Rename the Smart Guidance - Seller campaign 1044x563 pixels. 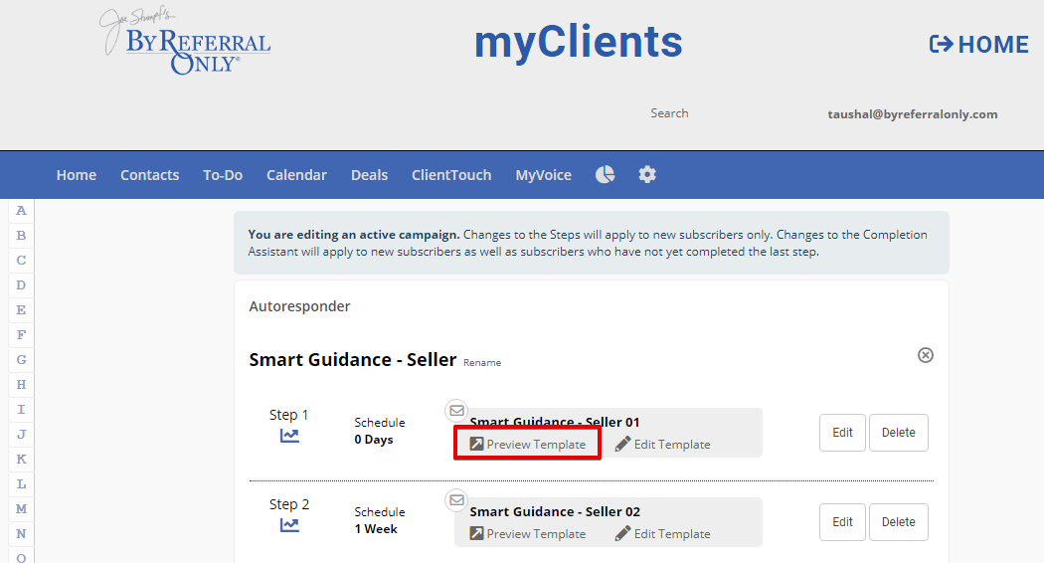pos(482,362)
